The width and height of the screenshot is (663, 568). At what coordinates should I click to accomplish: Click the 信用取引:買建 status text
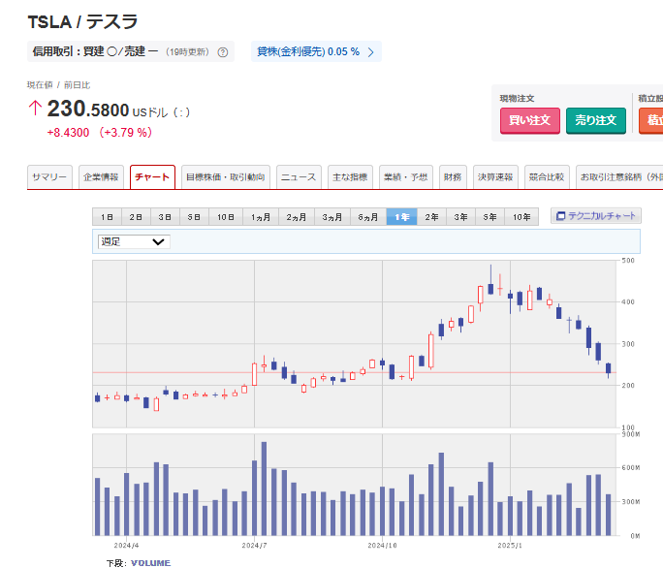point(95,51)
